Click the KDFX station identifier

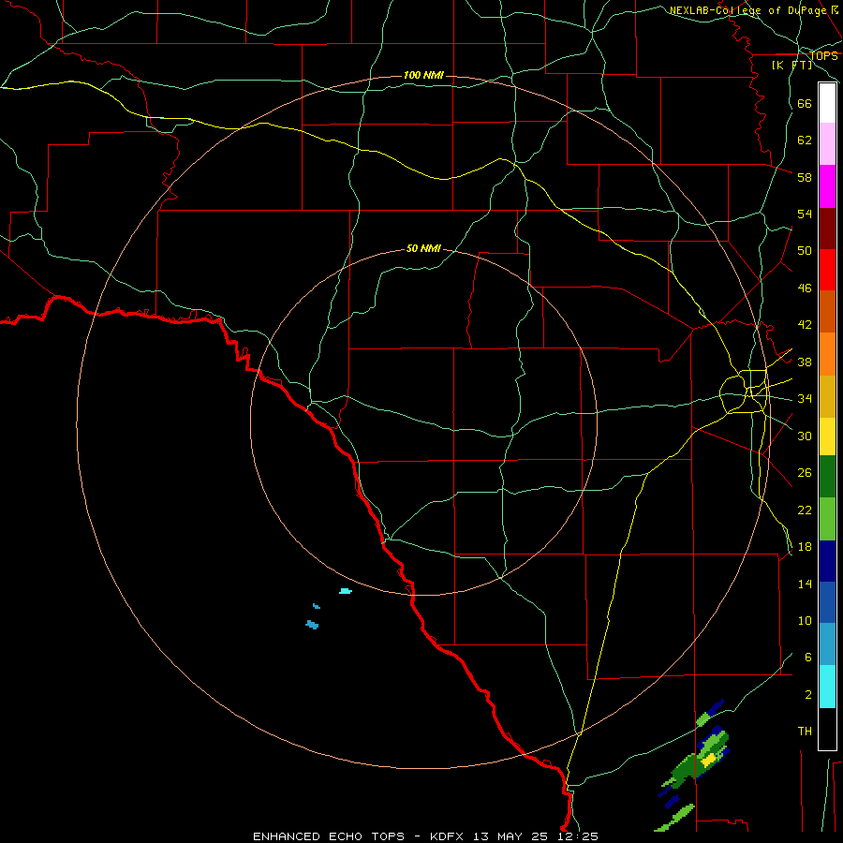[x=449, y=836]
